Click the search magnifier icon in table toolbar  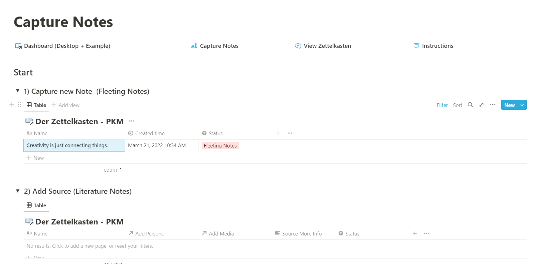(470, 105)
